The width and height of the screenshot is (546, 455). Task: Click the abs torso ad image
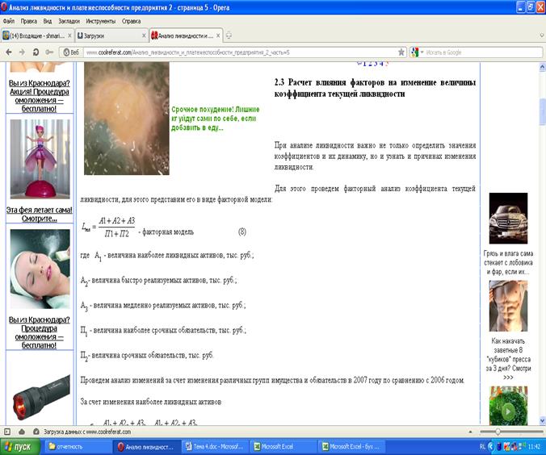point(508,306)
